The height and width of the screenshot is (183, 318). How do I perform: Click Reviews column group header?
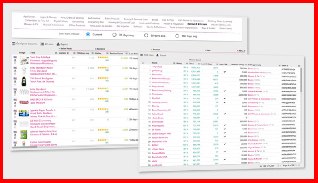[x=100, y=49]
